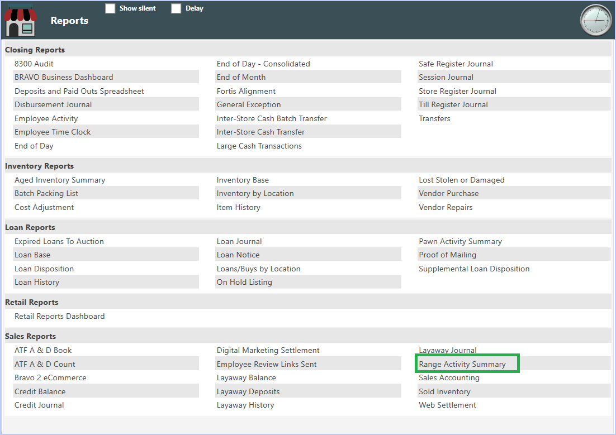Open Aged Inventory Summary
Image resolution: width=616 pixels, height=435 pixels.
(60, 180)
